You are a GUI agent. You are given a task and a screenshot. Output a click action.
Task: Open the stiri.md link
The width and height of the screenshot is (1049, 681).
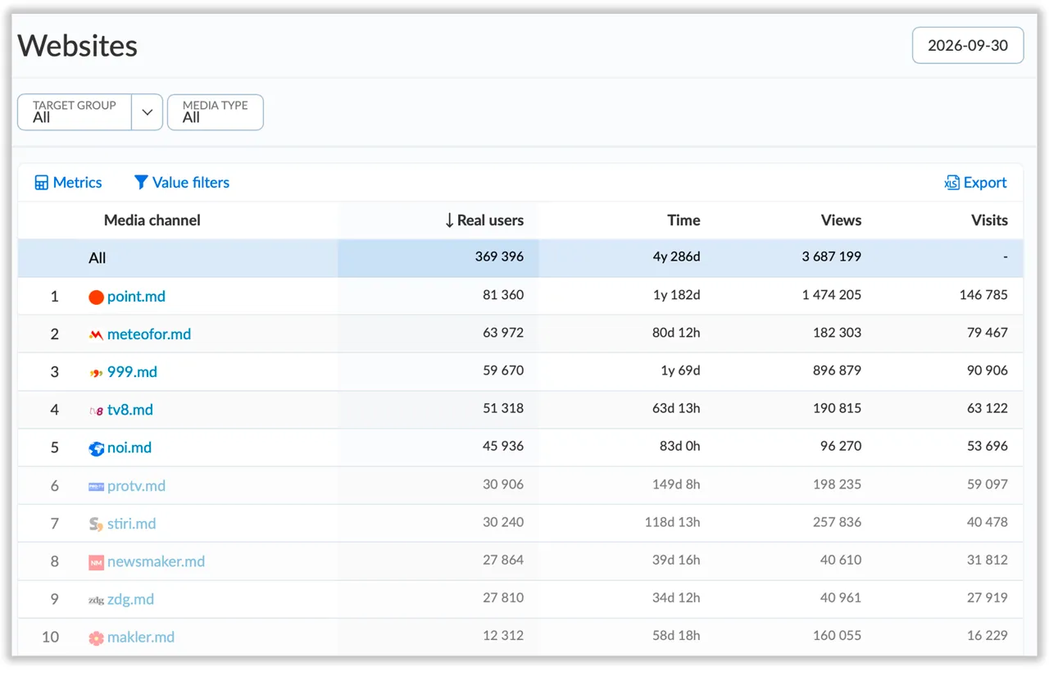(x=131, y=524)
